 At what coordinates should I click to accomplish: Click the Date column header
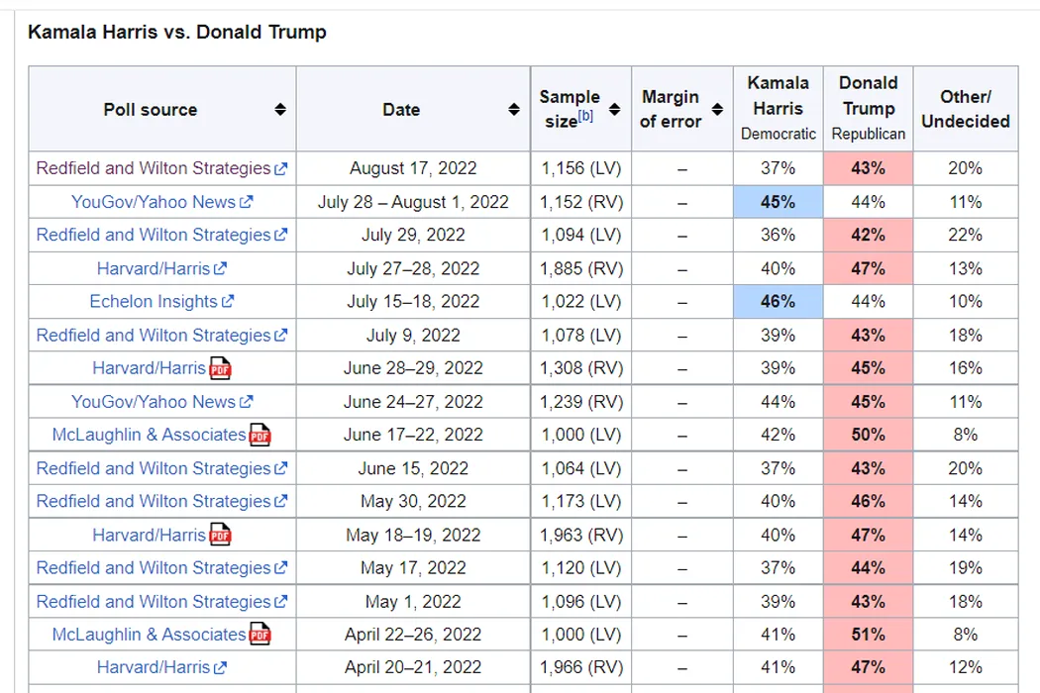coord(413,110)
